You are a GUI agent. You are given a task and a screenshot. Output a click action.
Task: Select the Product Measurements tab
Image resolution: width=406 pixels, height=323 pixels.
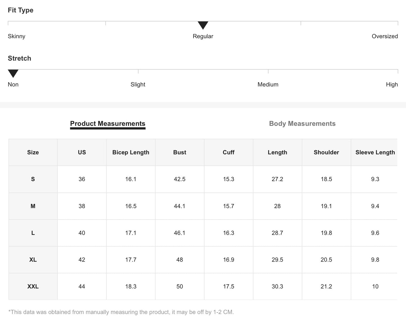click(x=108, y=124)
